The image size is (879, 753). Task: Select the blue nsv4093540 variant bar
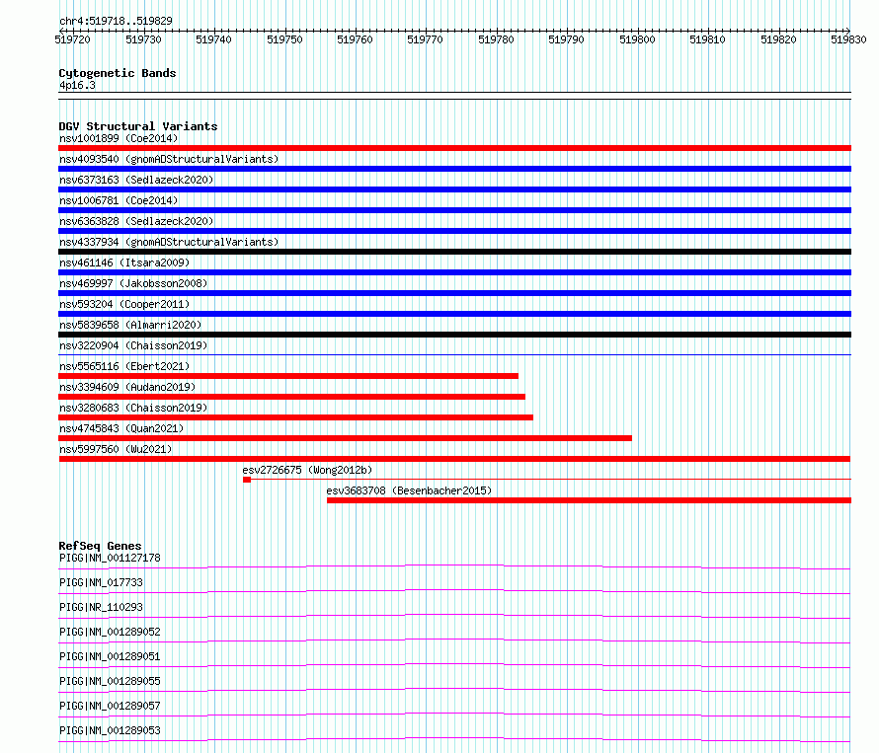tap(454, 169)
